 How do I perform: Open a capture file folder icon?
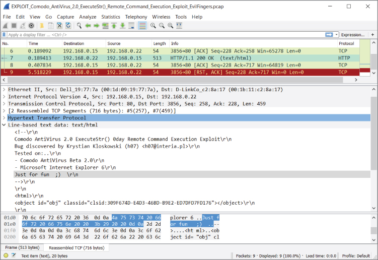click(x=42, y=26)
